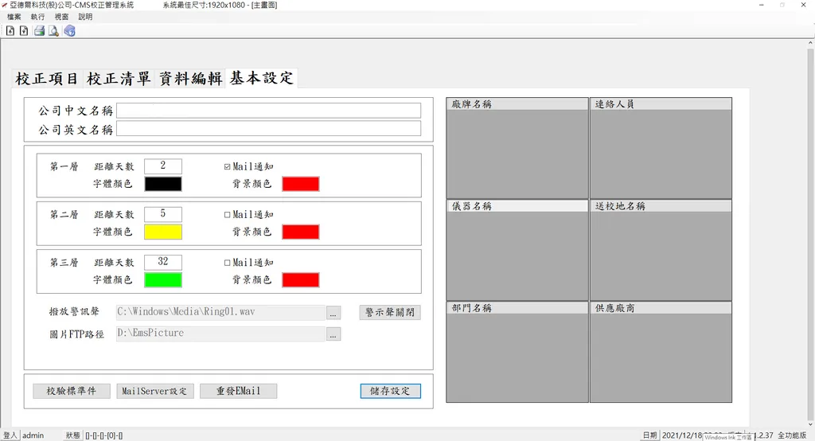Image resolution: width=815 pixels, height=441 pixels.
Task: Click the printer icon in toolbar
Action: (x=39, y=31)
